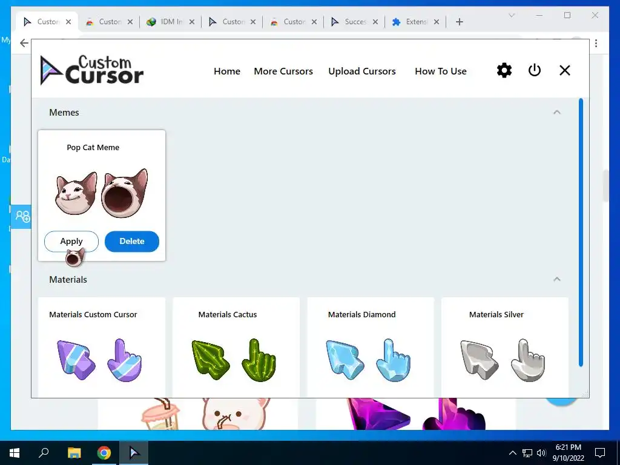Open a new browser tab
This screenshot has width=620, height=465.
click(x=459, y=22)
